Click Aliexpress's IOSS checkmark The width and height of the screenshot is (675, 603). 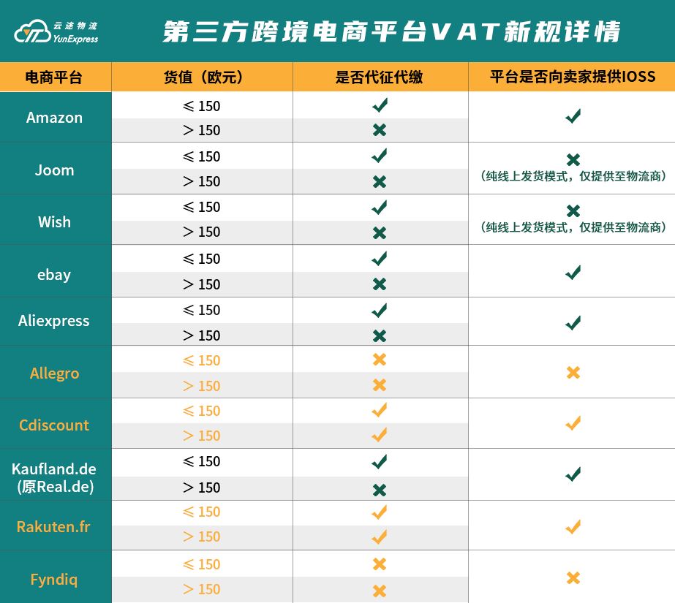573,322
